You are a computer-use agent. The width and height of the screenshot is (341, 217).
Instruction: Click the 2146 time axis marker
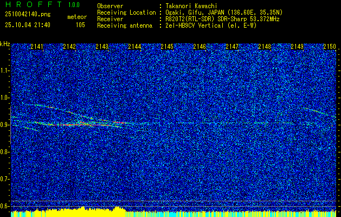click(x=200, y=46)
